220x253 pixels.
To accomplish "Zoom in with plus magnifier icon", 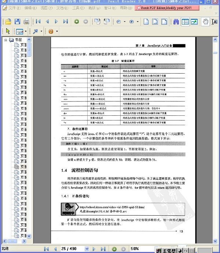I will 132,22.
